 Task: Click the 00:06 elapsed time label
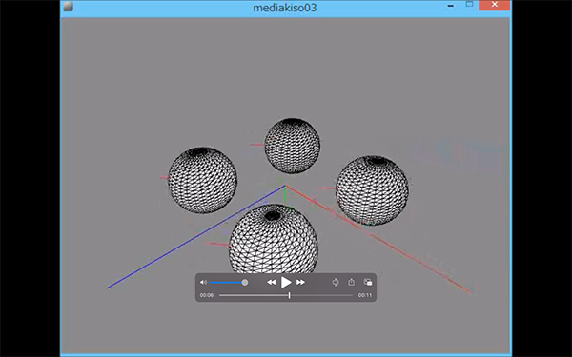coord(207,295)
